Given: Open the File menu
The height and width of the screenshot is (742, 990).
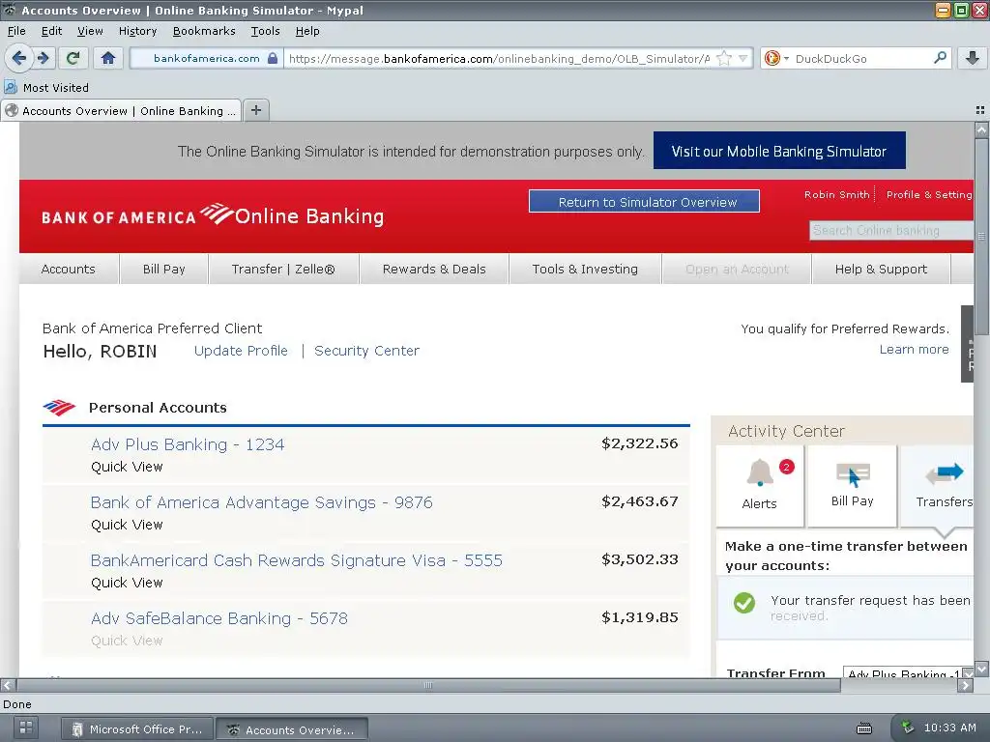Looking at the screenshot, I should (16, 31).
